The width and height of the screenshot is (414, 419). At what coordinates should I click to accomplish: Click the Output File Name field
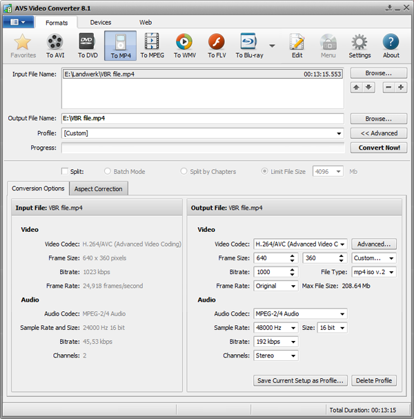pos(203,118)
